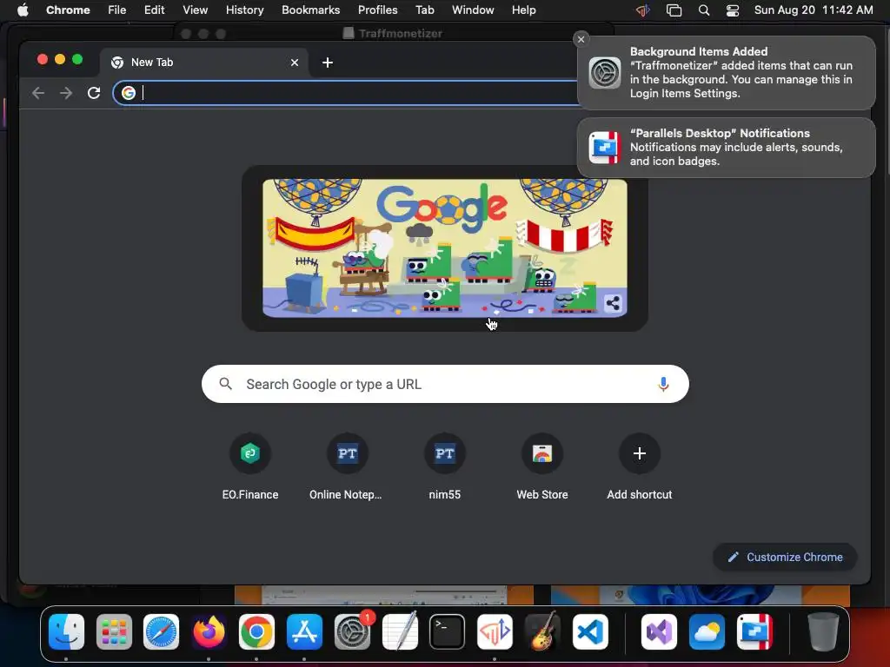
Task: Launch GarageBand from the Dock
Action: click(542, 631)
